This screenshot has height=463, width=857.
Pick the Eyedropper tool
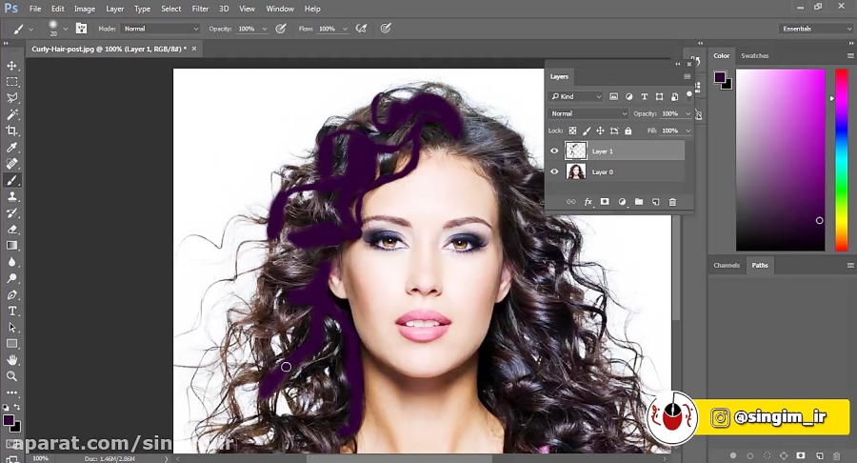click(12, 147)
